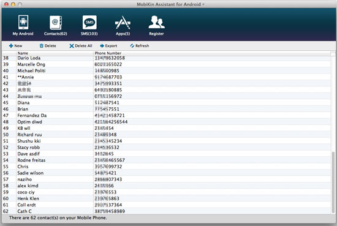This screenshot has width=337, height=226.
Task: Open the Apps(5) icon
Action: (123, 23)
